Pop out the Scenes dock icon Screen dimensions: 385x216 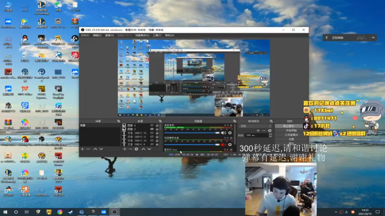click(118, 121)
